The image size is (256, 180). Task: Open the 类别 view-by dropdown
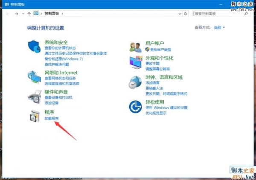219,28
